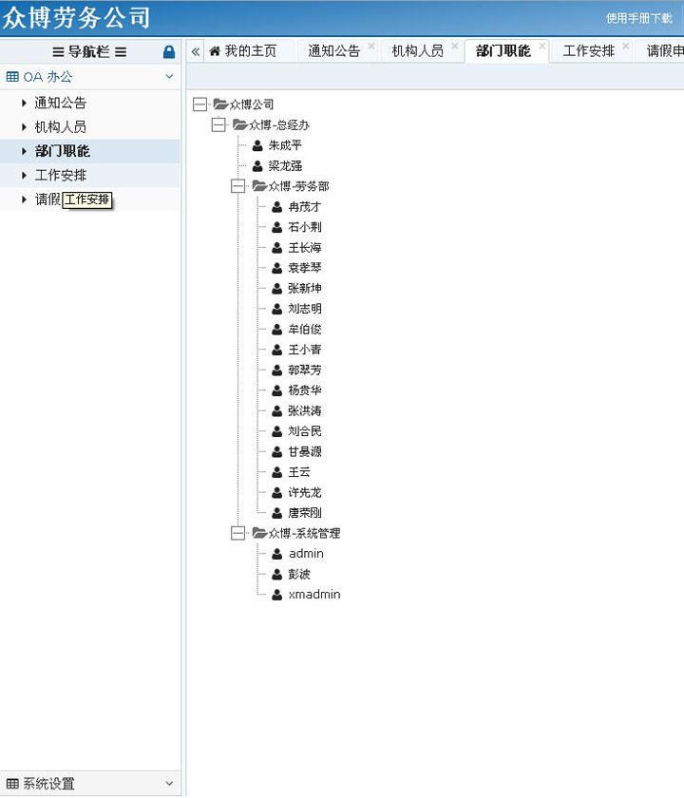Collapse the 众博-劳务部 tree node
Screen dimensions: 684x798
tap(238, 186)
